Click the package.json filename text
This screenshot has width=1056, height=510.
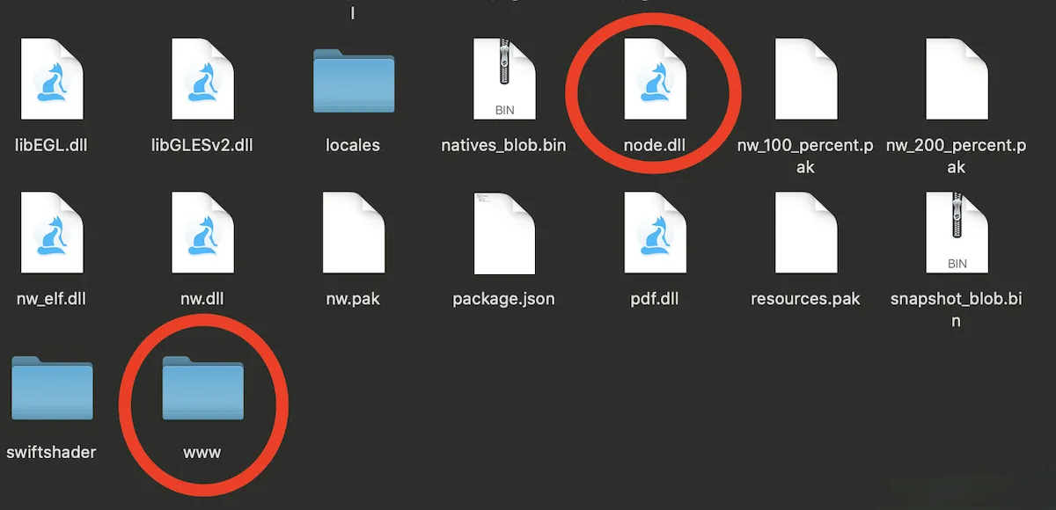coord(503,299)
